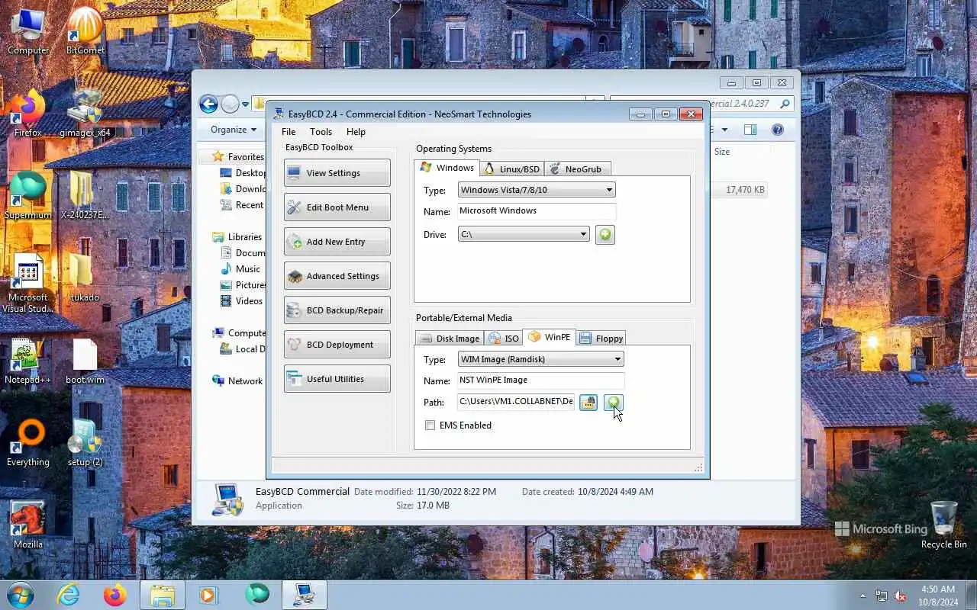Select the Everything desktop shortcut
Viewport: 977px width, 610px height.
click(28, 444)
